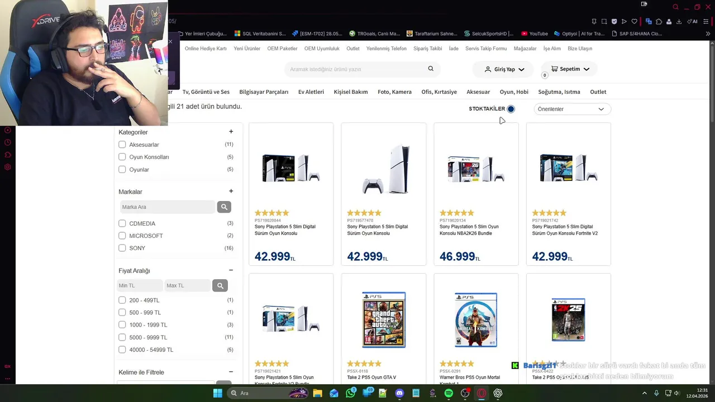The image size is (715, 402).
Task: Open the Oyun, Hobi menu
Action: (x=514, y=92)
